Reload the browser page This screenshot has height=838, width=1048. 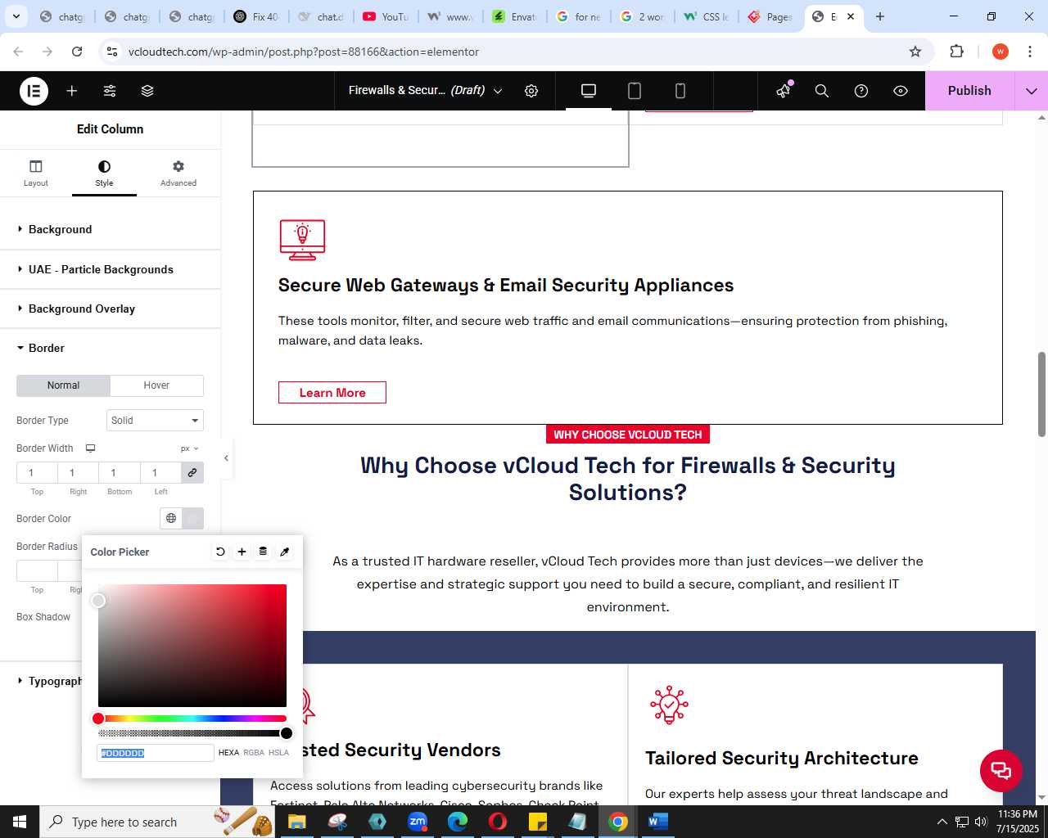[77, 52]
